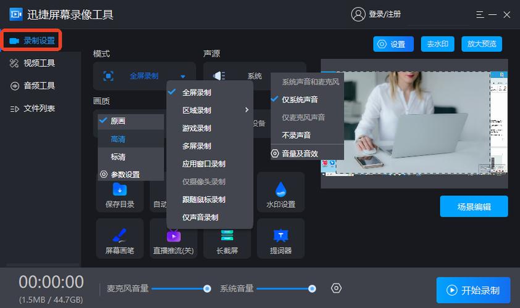The image size is (520, 308).
Task: Click the (1.5MB / 44.7GB) storage text
Action: coord(51,300)
